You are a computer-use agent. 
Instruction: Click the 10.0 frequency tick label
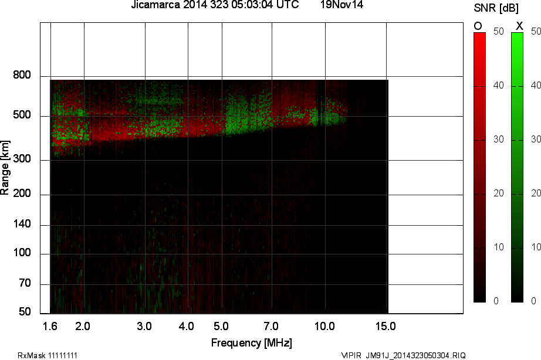click(x=324, y=326)
